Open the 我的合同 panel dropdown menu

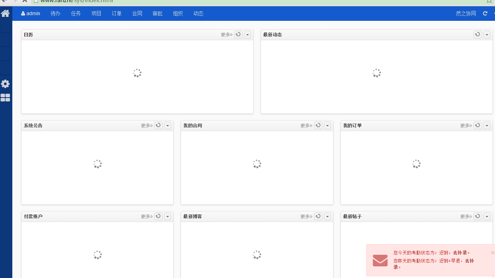(327, 125)
